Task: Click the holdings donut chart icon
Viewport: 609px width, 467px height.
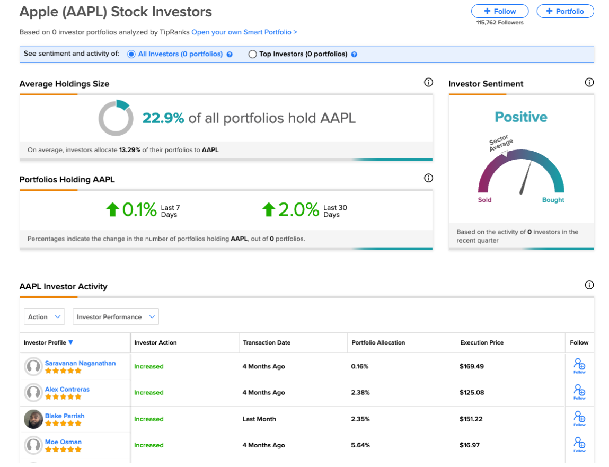Action: coord(116,118)
